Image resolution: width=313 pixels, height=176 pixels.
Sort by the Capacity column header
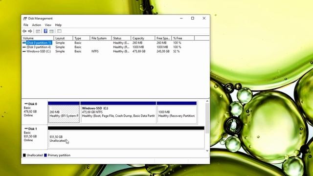pyautogui.click(x=143, y=38)
